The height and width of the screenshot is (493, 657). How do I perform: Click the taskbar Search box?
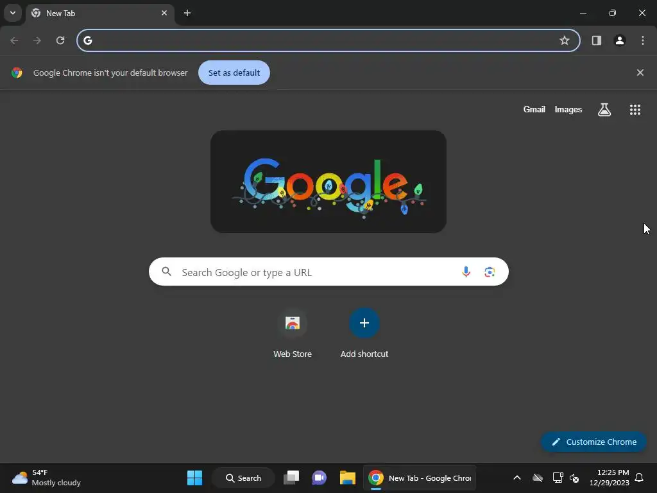click(x=243, y=478)
